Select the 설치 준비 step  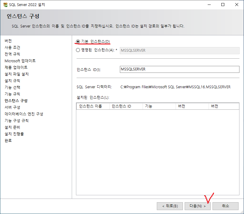[12, 128]
